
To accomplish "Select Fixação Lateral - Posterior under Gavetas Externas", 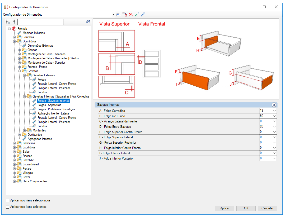I will [54, 88].
